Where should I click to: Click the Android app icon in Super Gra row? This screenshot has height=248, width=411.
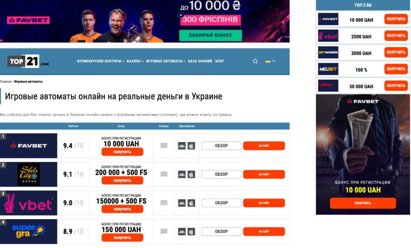(x=182, y=232)
